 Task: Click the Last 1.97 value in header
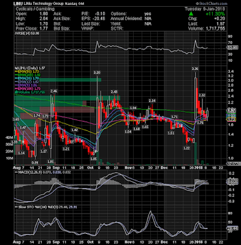221,24
